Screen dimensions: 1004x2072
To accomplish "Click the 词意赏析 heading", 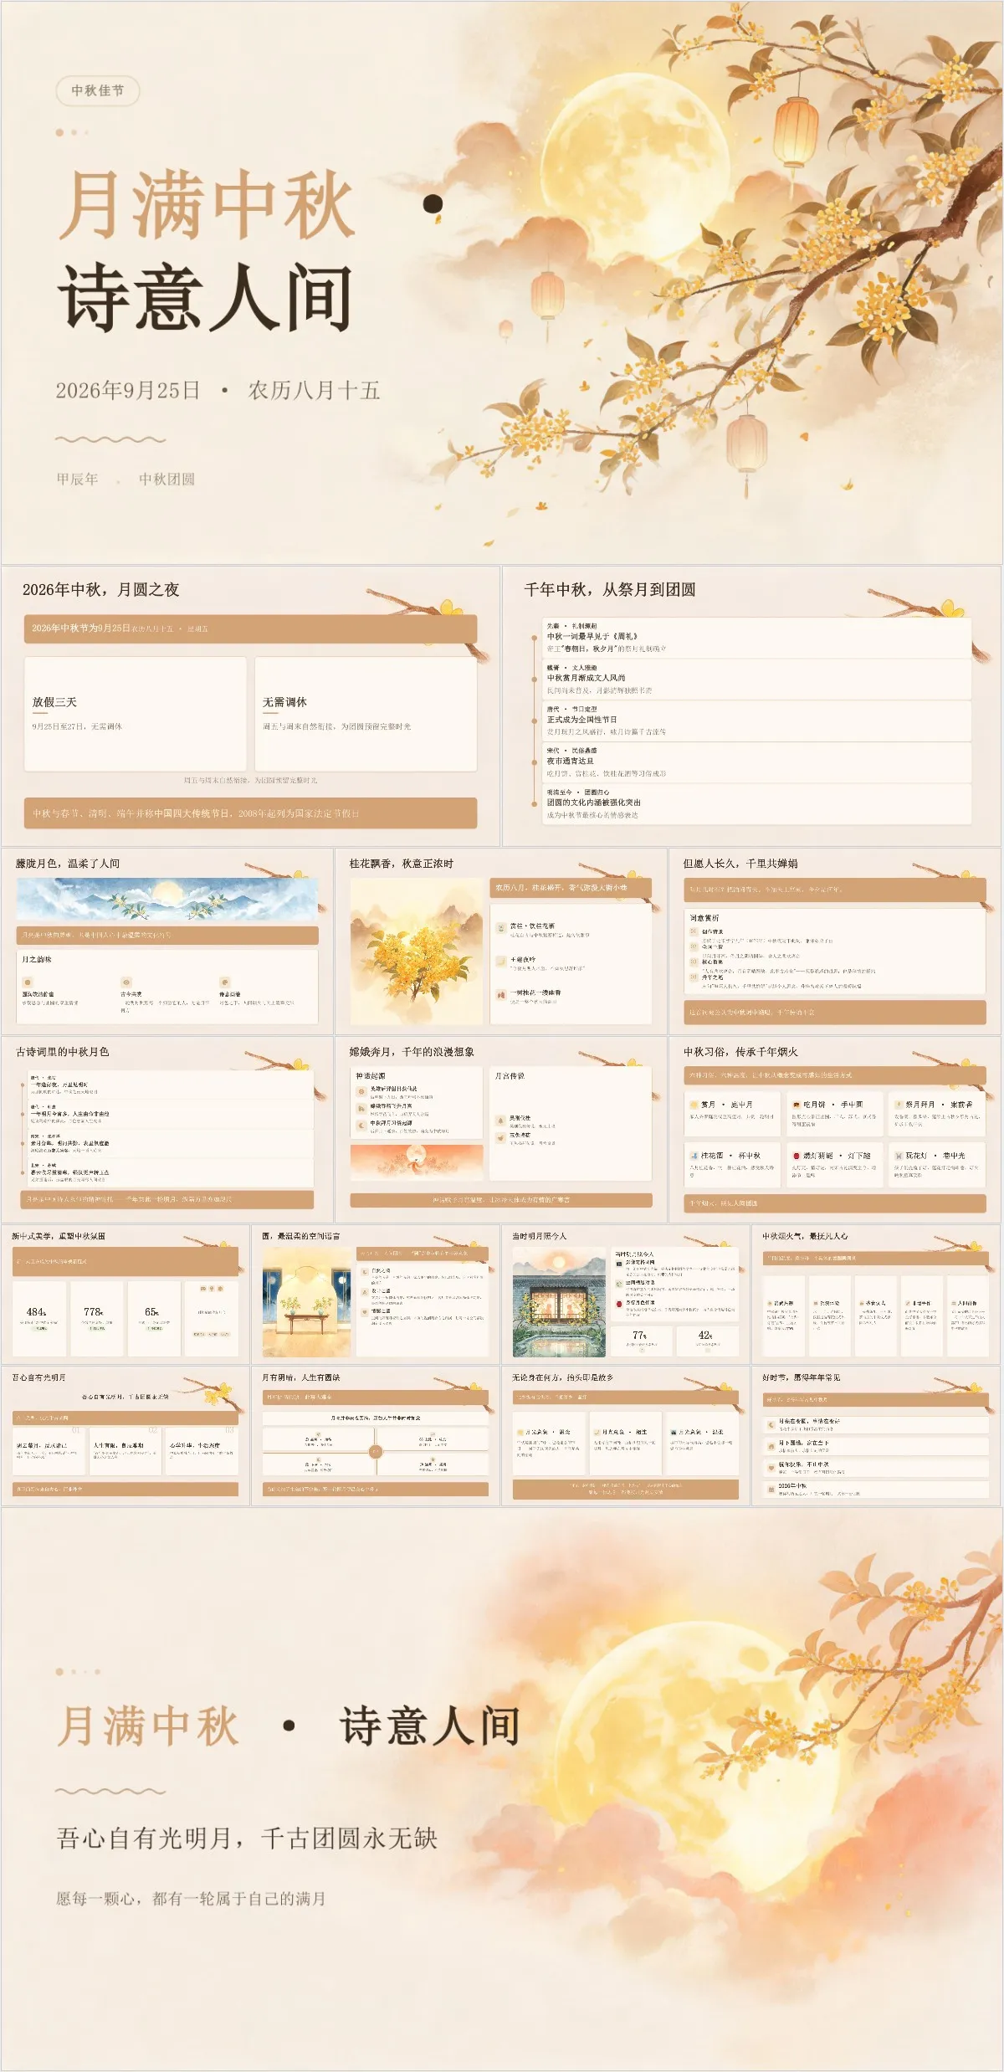I will coord(704,918).
